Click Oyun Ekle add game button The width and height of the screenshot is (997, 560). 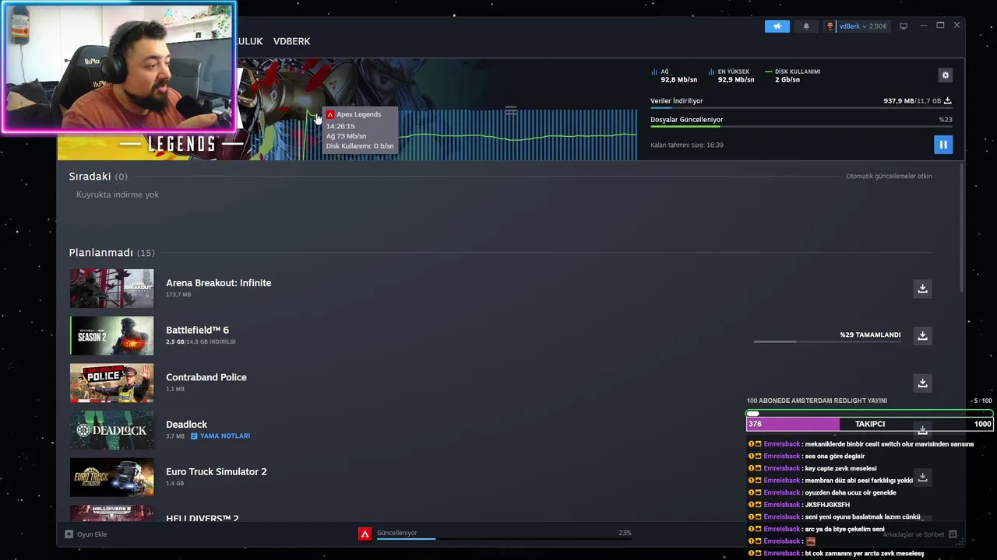coord(86,534)
